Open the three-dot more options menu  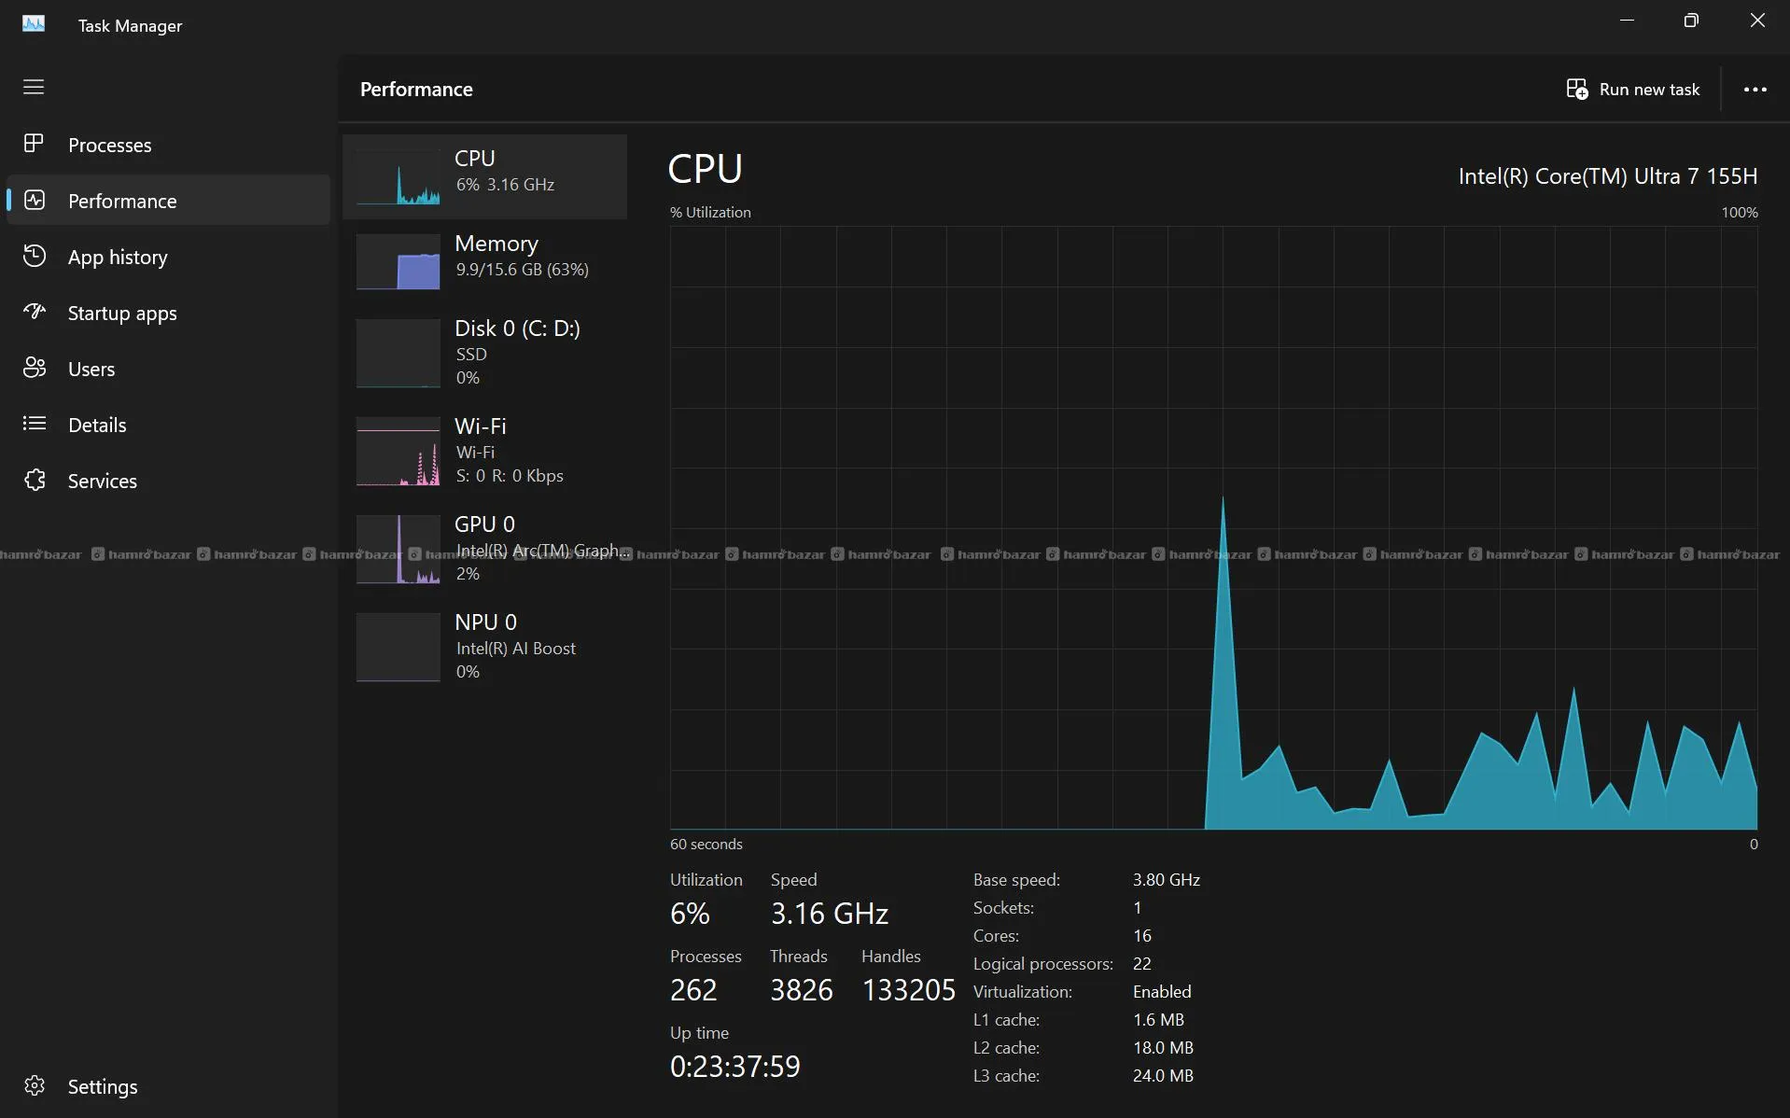pyautogui.click(x=1755, y=90)
